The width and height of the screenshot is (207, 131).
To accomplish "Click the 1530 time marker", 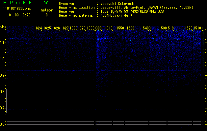I will click(x=163, y=28).
